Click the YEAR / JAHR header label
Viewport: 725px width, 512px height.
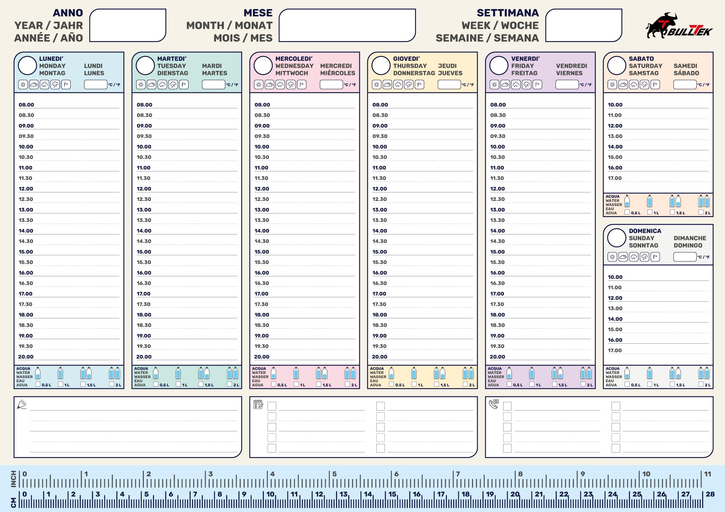point(49,25)
